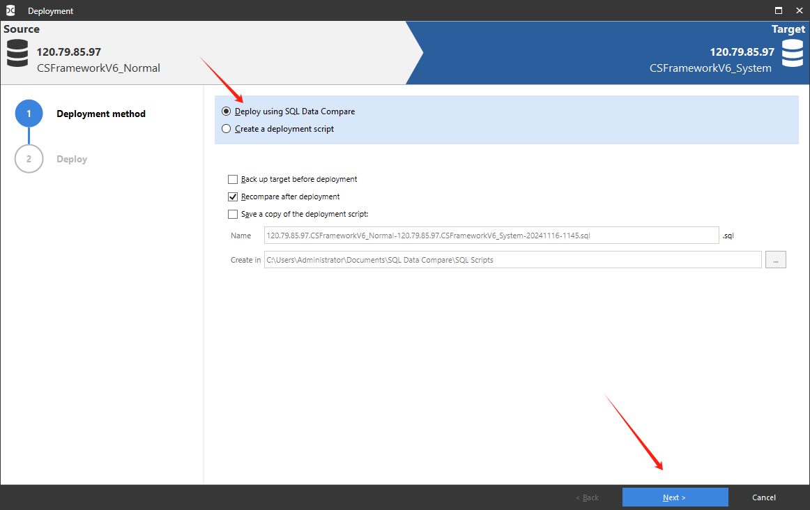Open folder browser with the ellipsis button

[x=776, y=260]
